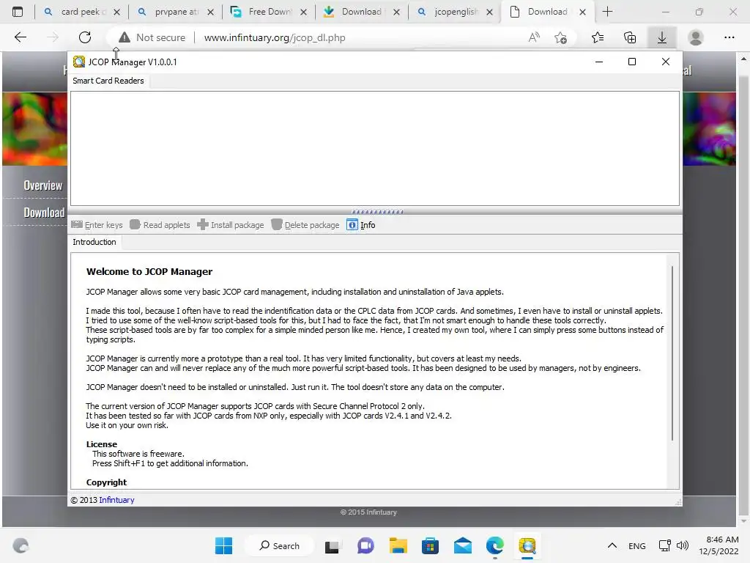
Task: Switch to the Smart Card Readers tab
Action: [x=108, y=81]
